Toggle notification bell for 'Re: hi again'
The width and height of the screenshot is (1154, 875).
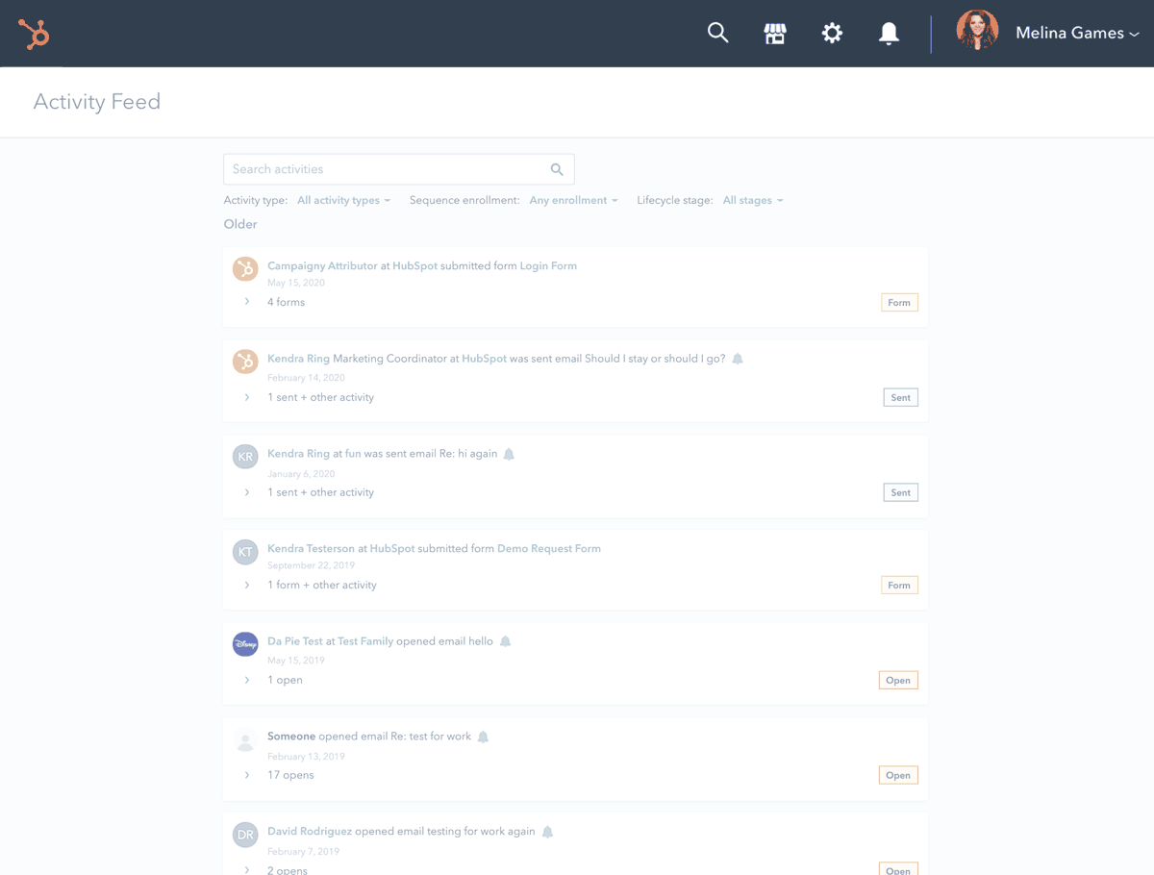tap(510, 454)
